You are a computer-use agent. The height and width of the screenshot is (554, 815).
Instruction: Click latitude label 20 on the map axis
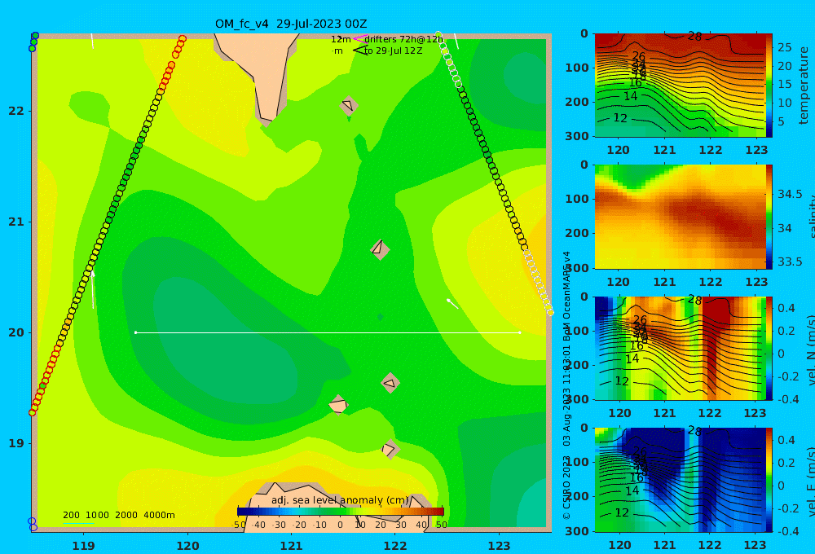tap(16, 332)
